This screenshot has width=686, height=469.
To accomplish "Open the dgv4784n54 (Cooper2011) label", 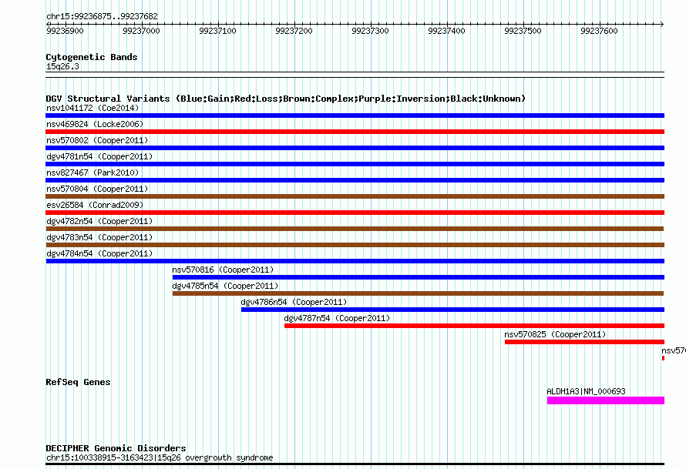I will pos(99,254).
